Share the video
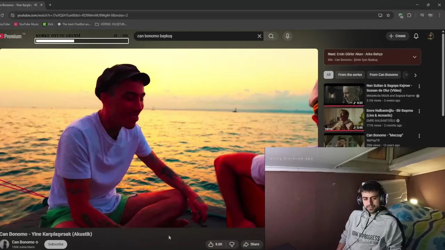Image resolution: width=445 pixels, height=250 pixels. [x=251, y=244]
